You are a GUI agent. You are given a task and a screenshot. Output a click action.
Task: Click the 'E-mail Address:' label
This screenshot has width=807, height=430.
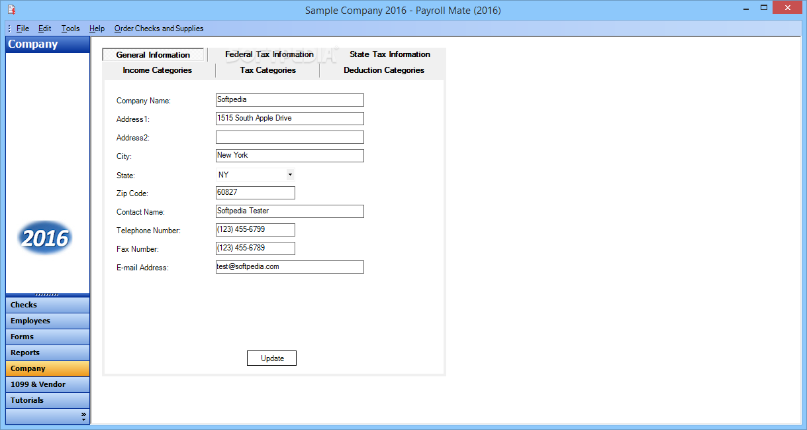click(142, 268)
